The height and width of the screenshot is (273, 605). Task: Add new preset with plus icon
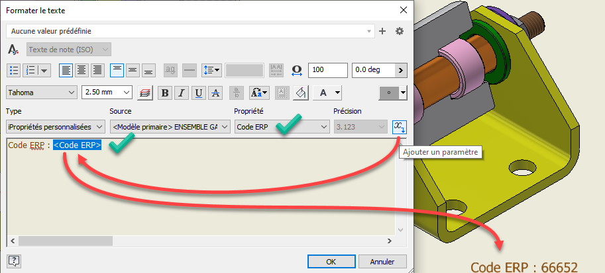point(382,31)
